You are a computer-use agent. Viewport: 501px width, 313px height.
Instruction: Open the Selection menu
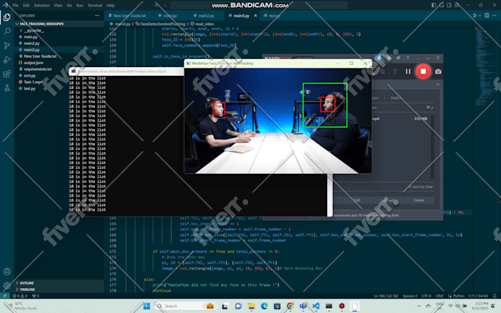pyautogui.click(x=42, y=5)
